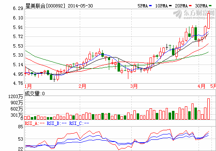Click the 5.91 price axis label
Viewport: 216px width, 151px height.
tap(18, 27)
